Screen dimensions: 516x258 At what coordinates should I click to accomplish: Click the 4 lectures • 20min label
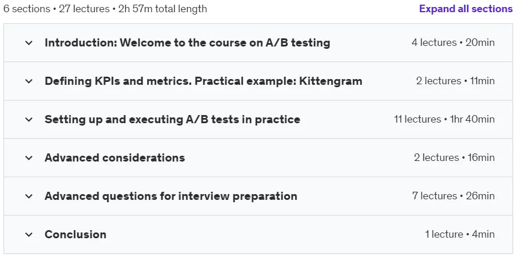click(453, 42)
